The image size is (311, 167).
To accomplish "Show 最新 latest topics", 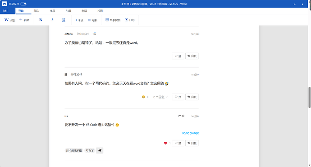I will click(x=93, y=20).
